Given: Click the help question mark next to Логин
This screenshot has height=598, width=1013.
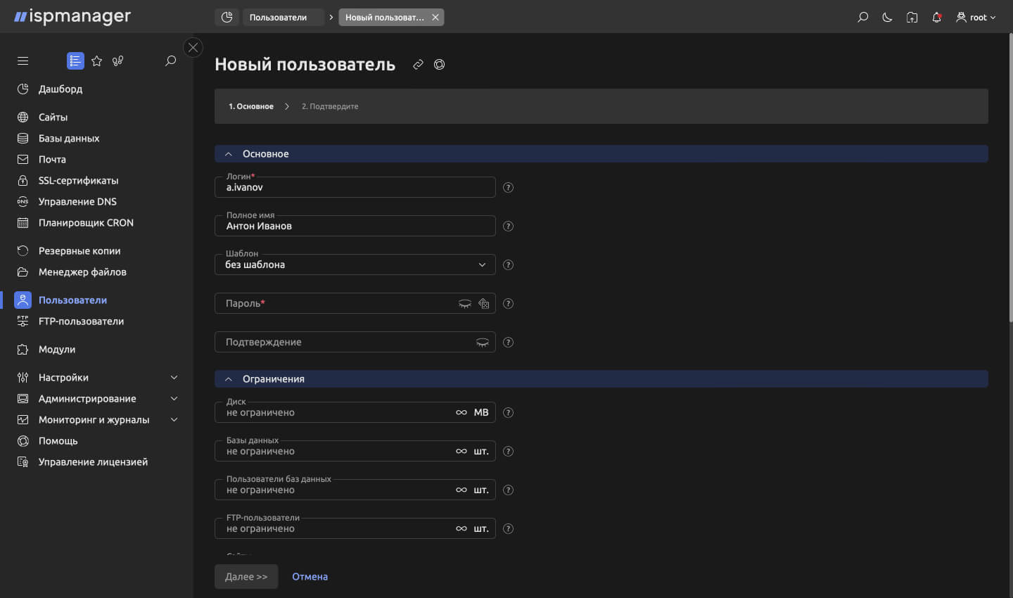Looking at the screenshot, I should (x=508, y=187).
